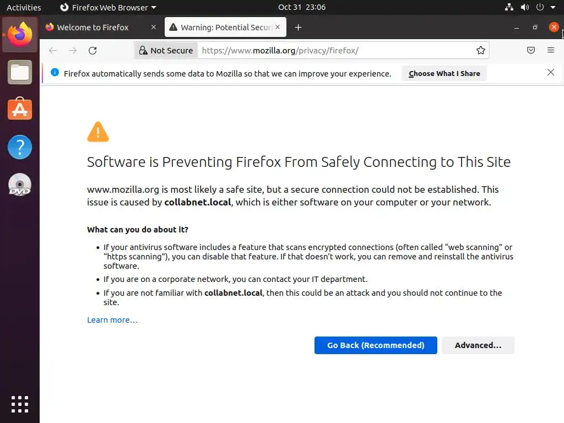Open the Firefox hamburger application menu
Viewport: 564px width, 423px height.
551,51
